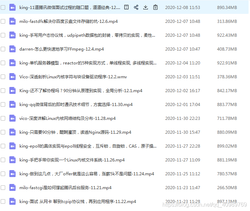Click the share icon on the first row
This screenshot has height=211, width=250.
(x=136, y=7)
